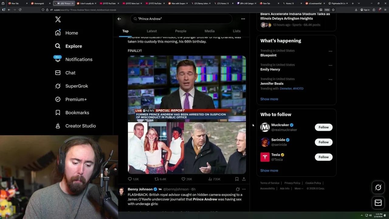Viewport: 389px width, 219px height.
Task: Switch to Top search tab
Action: [x=125, y=31]
